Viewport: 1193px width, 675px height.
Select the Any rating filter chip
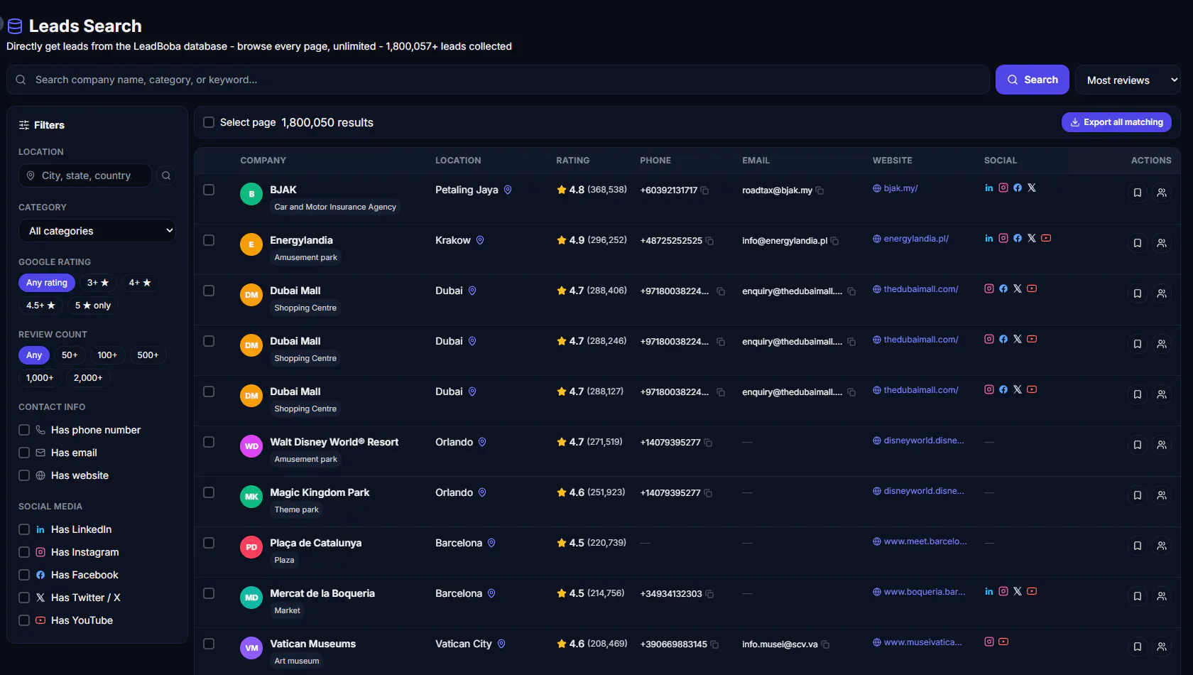click(47, 283)
